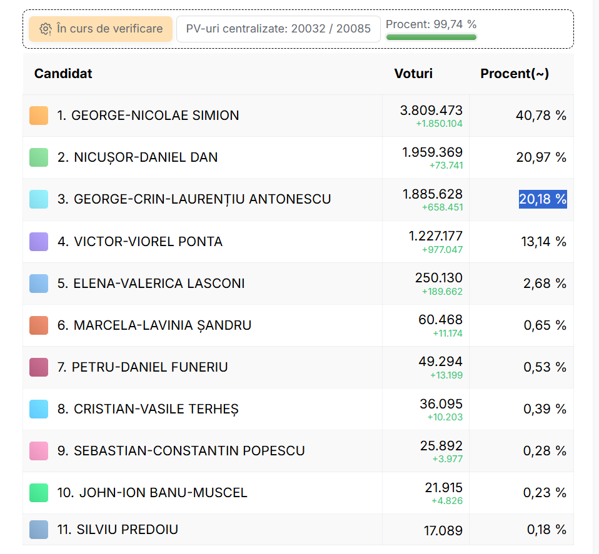Screen dimensions: 599x554
Task: Click the 3.809.473 vote count for Simion
Action: (x=431, y=111)
